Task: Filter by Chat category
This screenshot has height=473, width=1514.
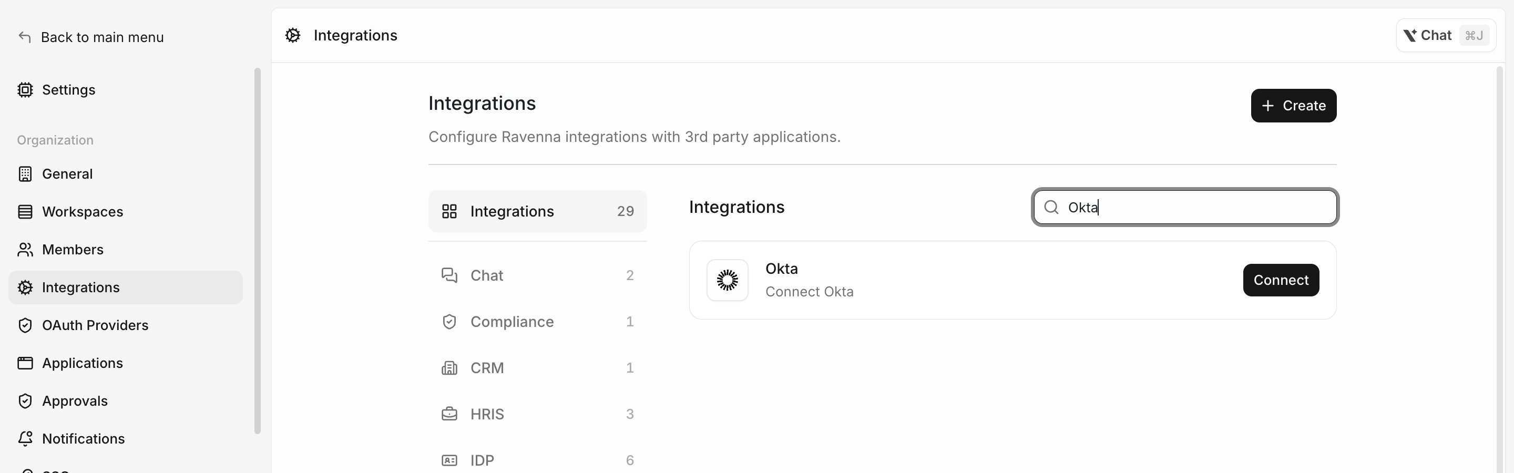Action: (x=537, y=275)
